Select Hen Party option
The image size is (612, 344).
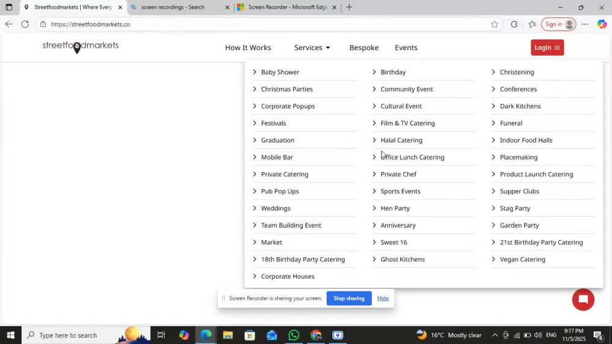395,208
